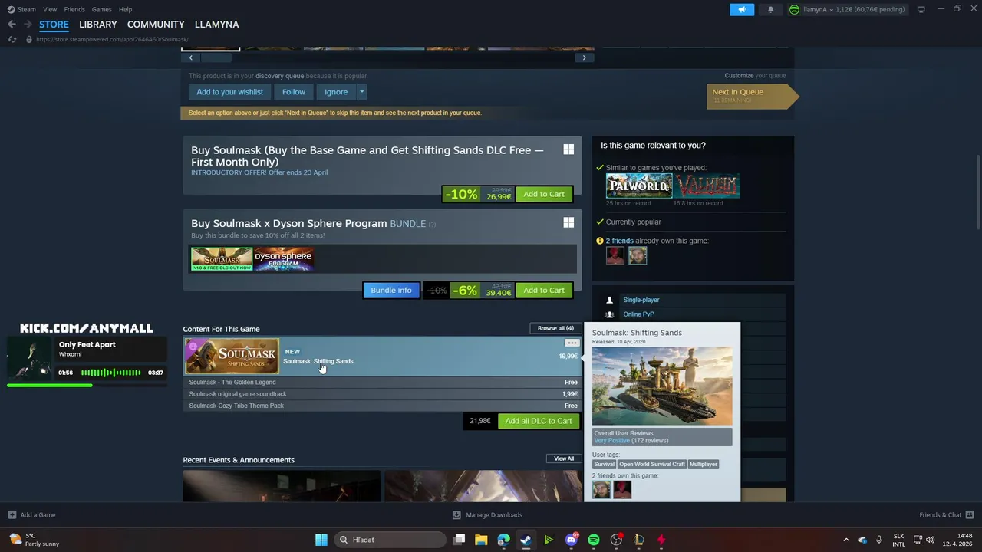Open the Friends menu
Screen dimensions: 982x552
click(74, 9)
